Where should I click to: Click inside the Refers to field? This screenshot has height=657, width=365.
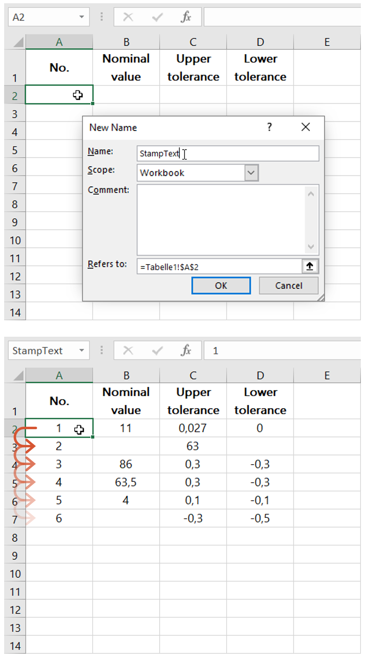pos(218,267)
